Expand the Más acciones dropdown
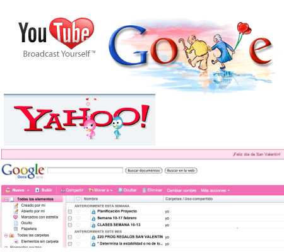This screenshot has width=284, height=252. pyautogui.click(x=215, y=190)
